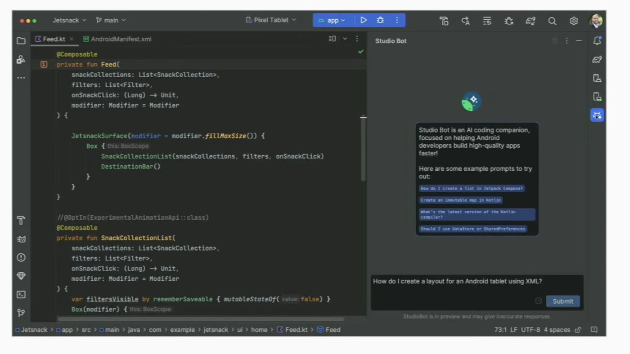Select the highlighted Studio Bot icon
Viewport: 630px width, 354px height.
click(597, 115)
